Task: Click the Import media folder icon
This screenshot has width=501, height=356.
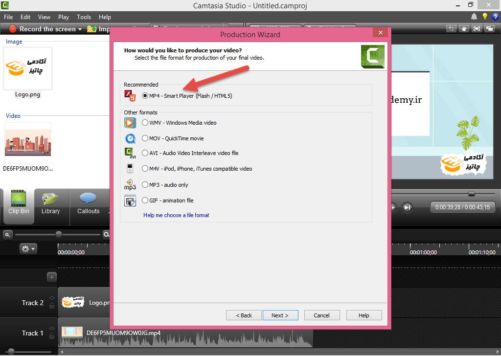Action: pyautogui.click(x=92, y=29)
